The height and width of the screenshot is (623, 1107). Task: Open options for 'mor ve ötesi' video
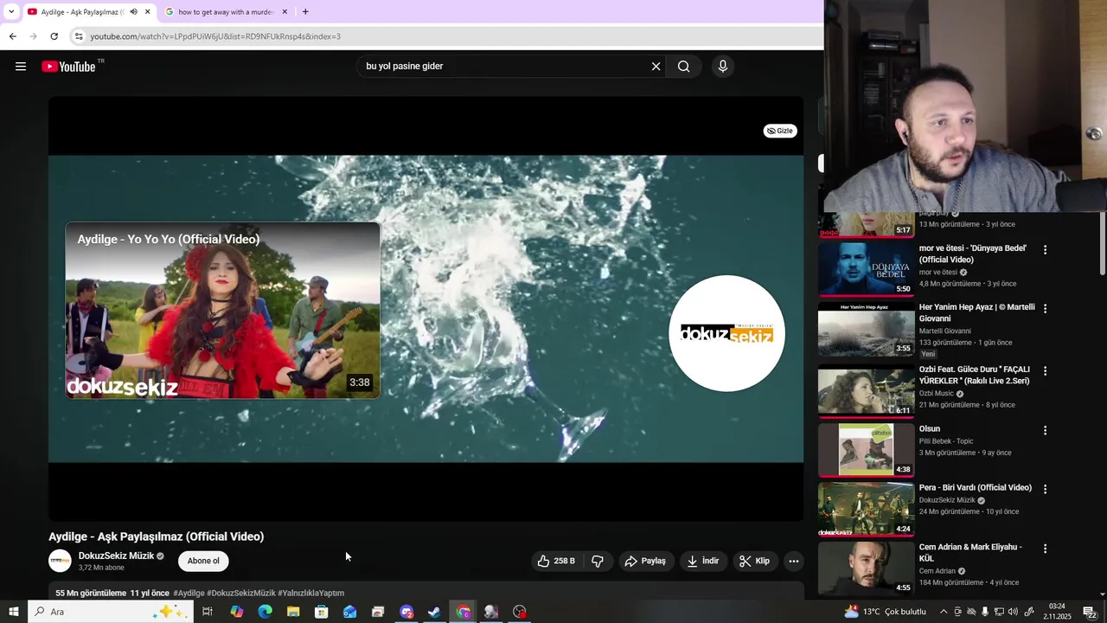(x=1045, y=249)
